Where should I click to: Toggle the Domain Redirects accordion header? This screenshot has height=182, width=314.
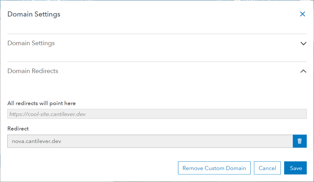click(x=33, y=71)
